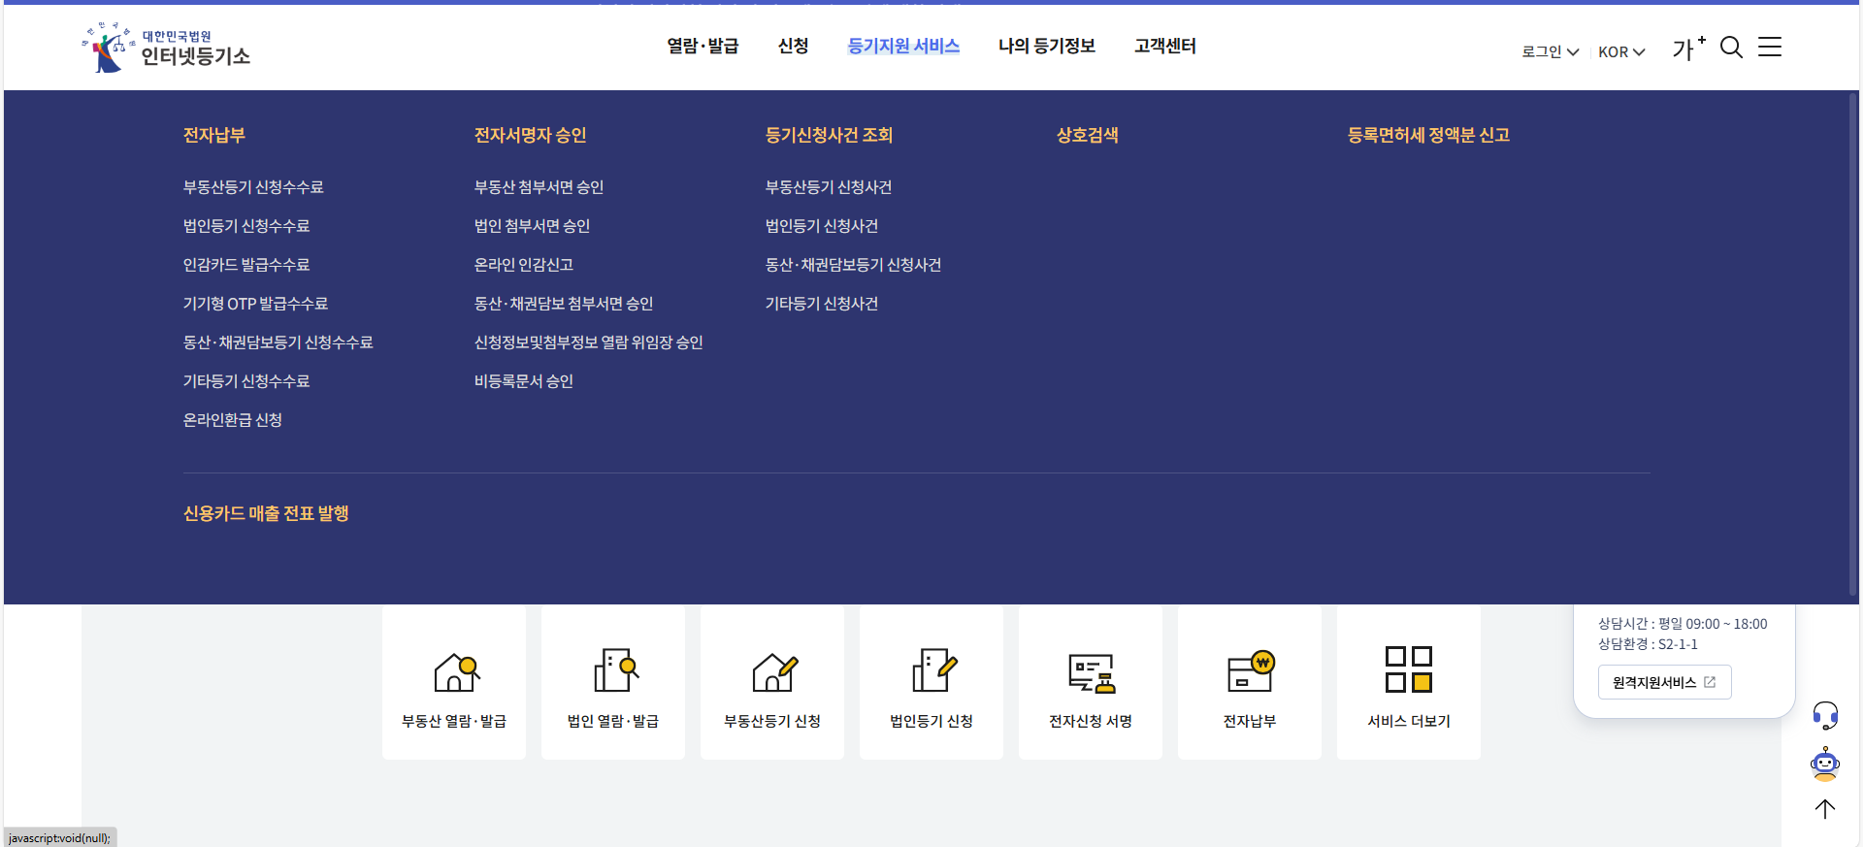Click the 가+ font size icon

[x=1688, y=48]
